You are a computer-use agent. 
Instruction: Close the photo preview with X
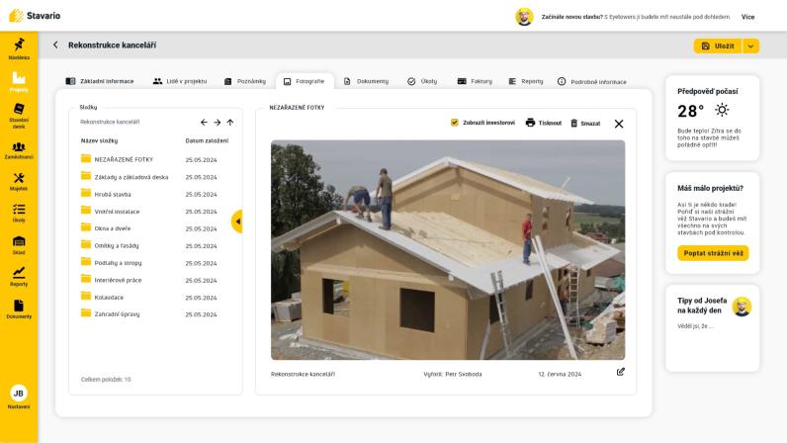pyautogui.click(x=619, y=124)
